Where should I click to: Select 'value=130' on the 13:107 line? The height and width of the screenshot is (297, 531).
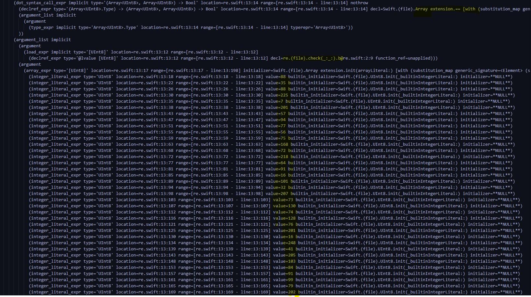[284, 206]
